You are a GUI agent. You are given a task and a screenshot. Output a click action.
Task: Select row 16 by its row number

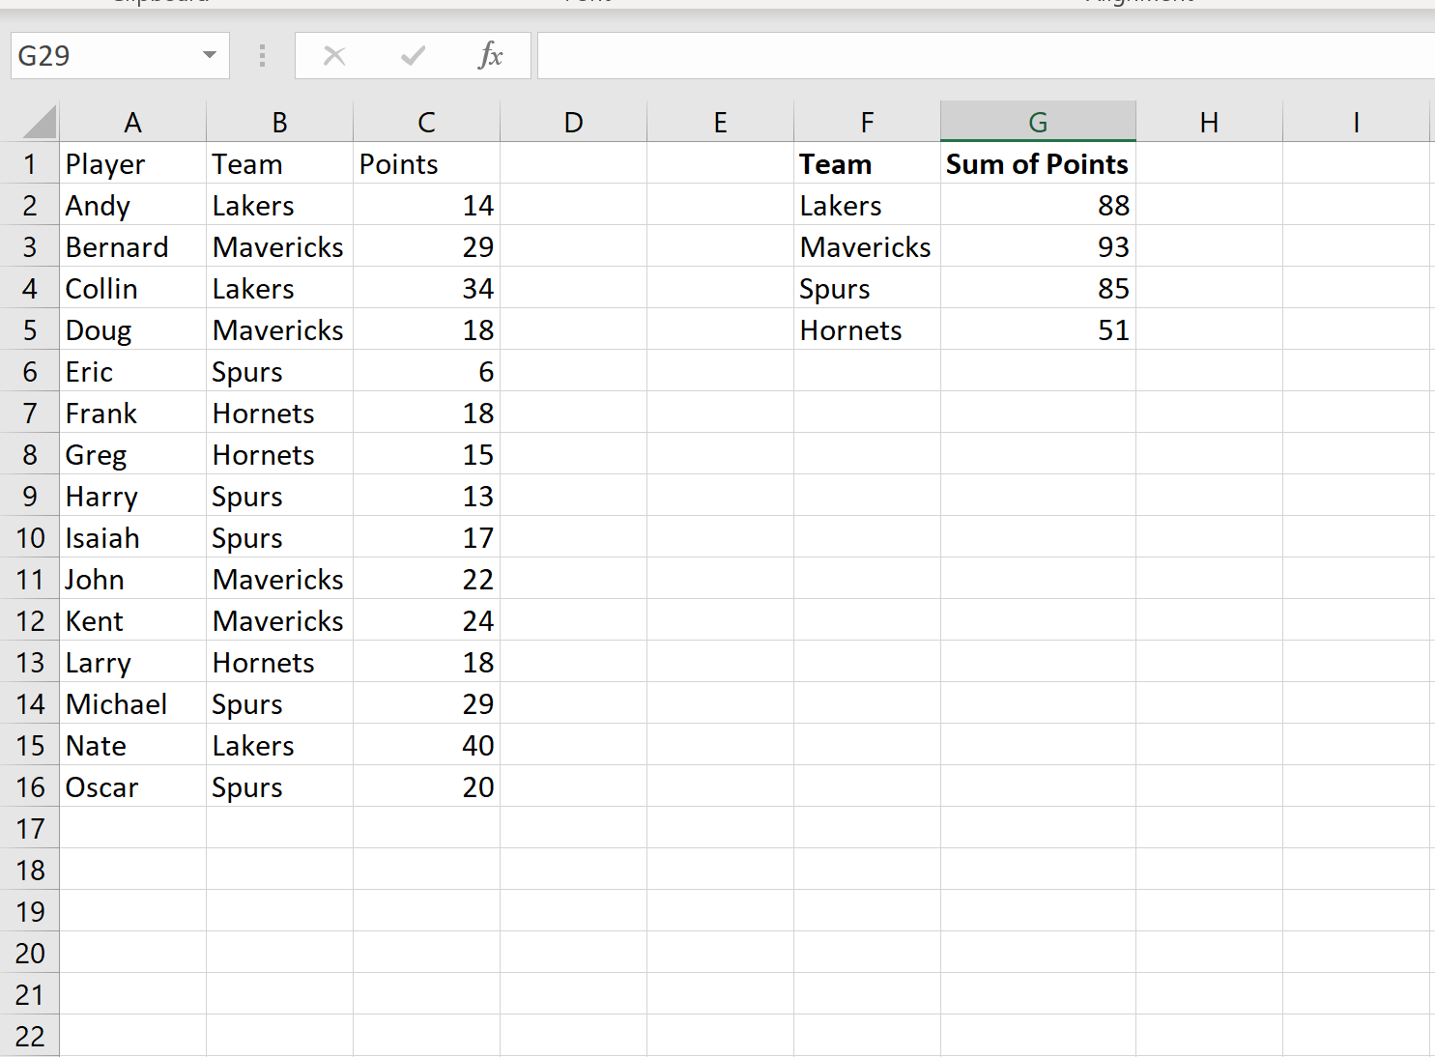click(x=30, y=786)
